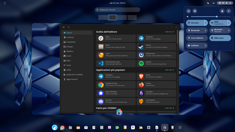Select Social category
The height and width of the screenshot is (132, 235).
[x=77, y=65]
